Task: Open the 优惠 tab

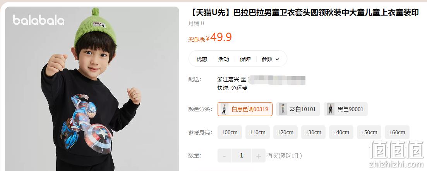Action: (x=202, y=59)
